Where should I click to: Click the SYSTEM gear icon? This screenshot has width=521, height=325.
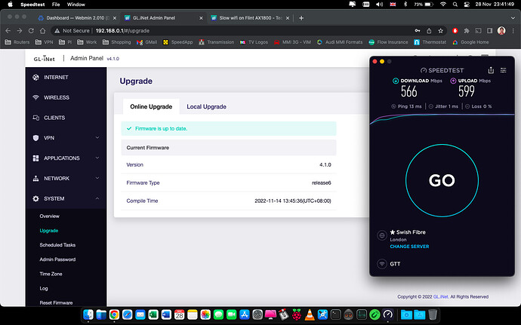(x=36, y=198)
